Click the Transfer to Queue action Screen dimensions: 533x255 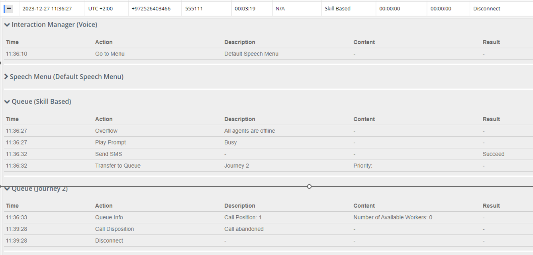(x=118, y=166)
